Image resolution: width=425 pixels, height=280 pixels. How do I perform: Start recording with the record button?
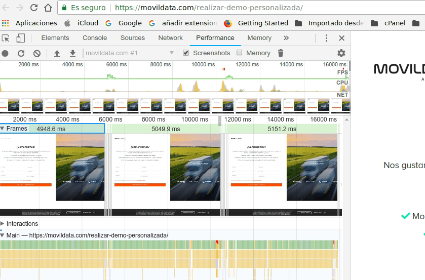(x=5, y=53)
